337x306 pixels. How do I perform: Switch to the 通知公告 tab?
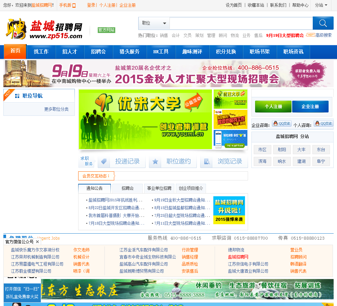click(95, 188)
